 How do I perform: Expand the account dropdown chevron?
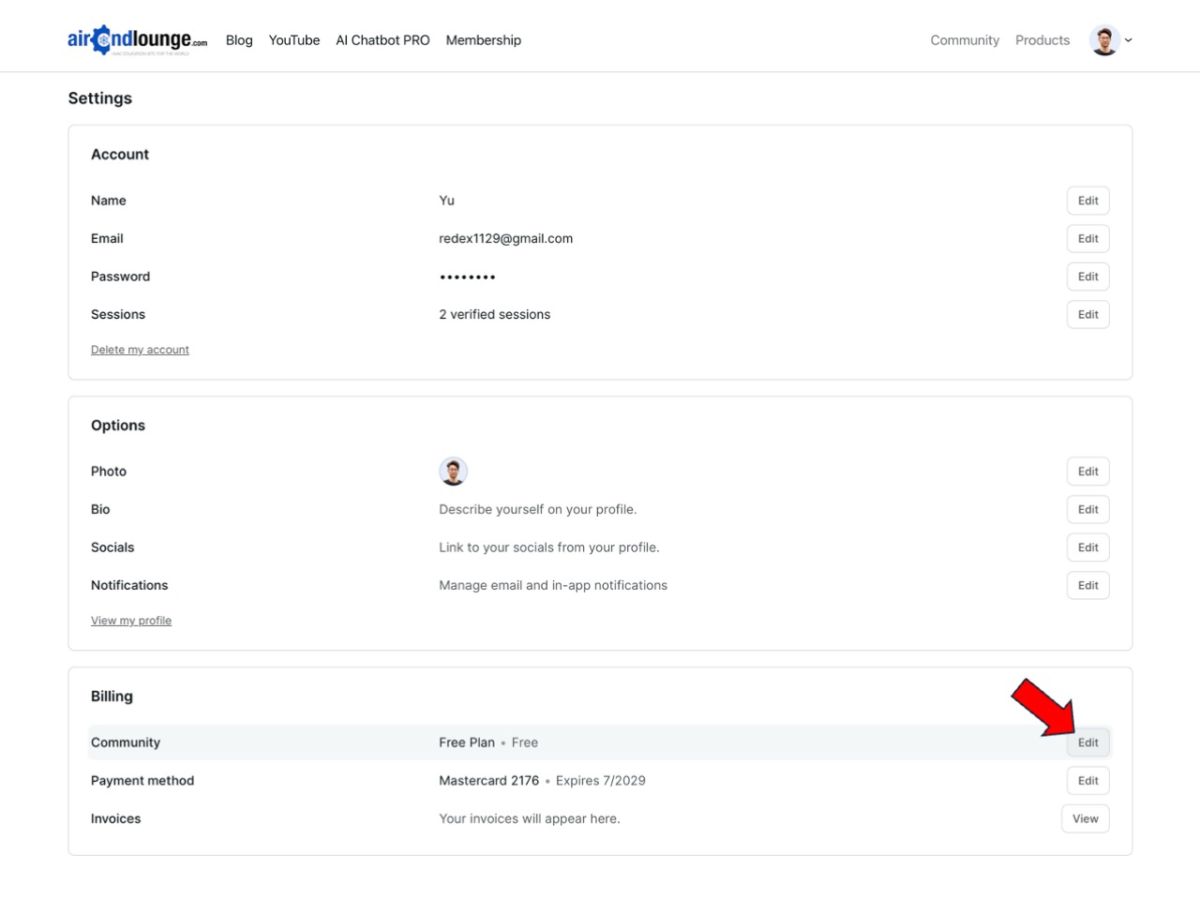pyautogui.click(x=1129, y=40)
